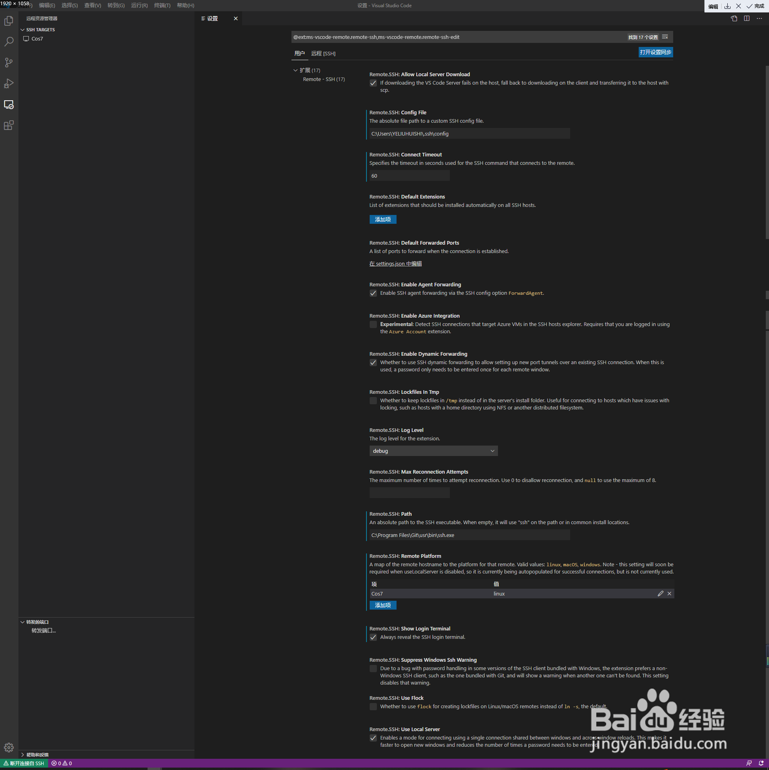Collapse the SSH TARGETS section
Screen dimensions: 769x770
(x=22, y=29)
